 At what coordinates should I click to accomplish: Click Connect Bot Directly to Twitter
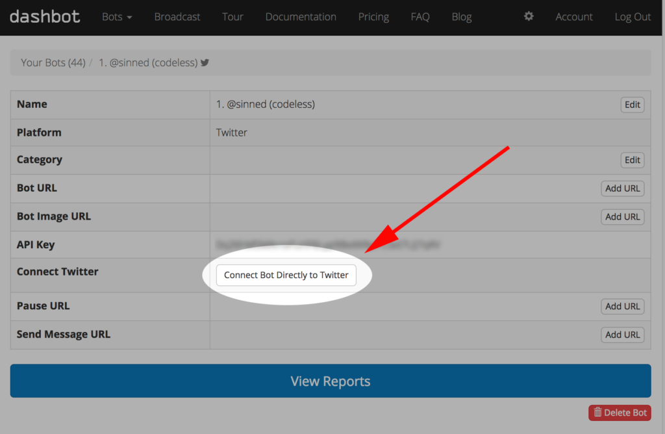pos(286,275)
